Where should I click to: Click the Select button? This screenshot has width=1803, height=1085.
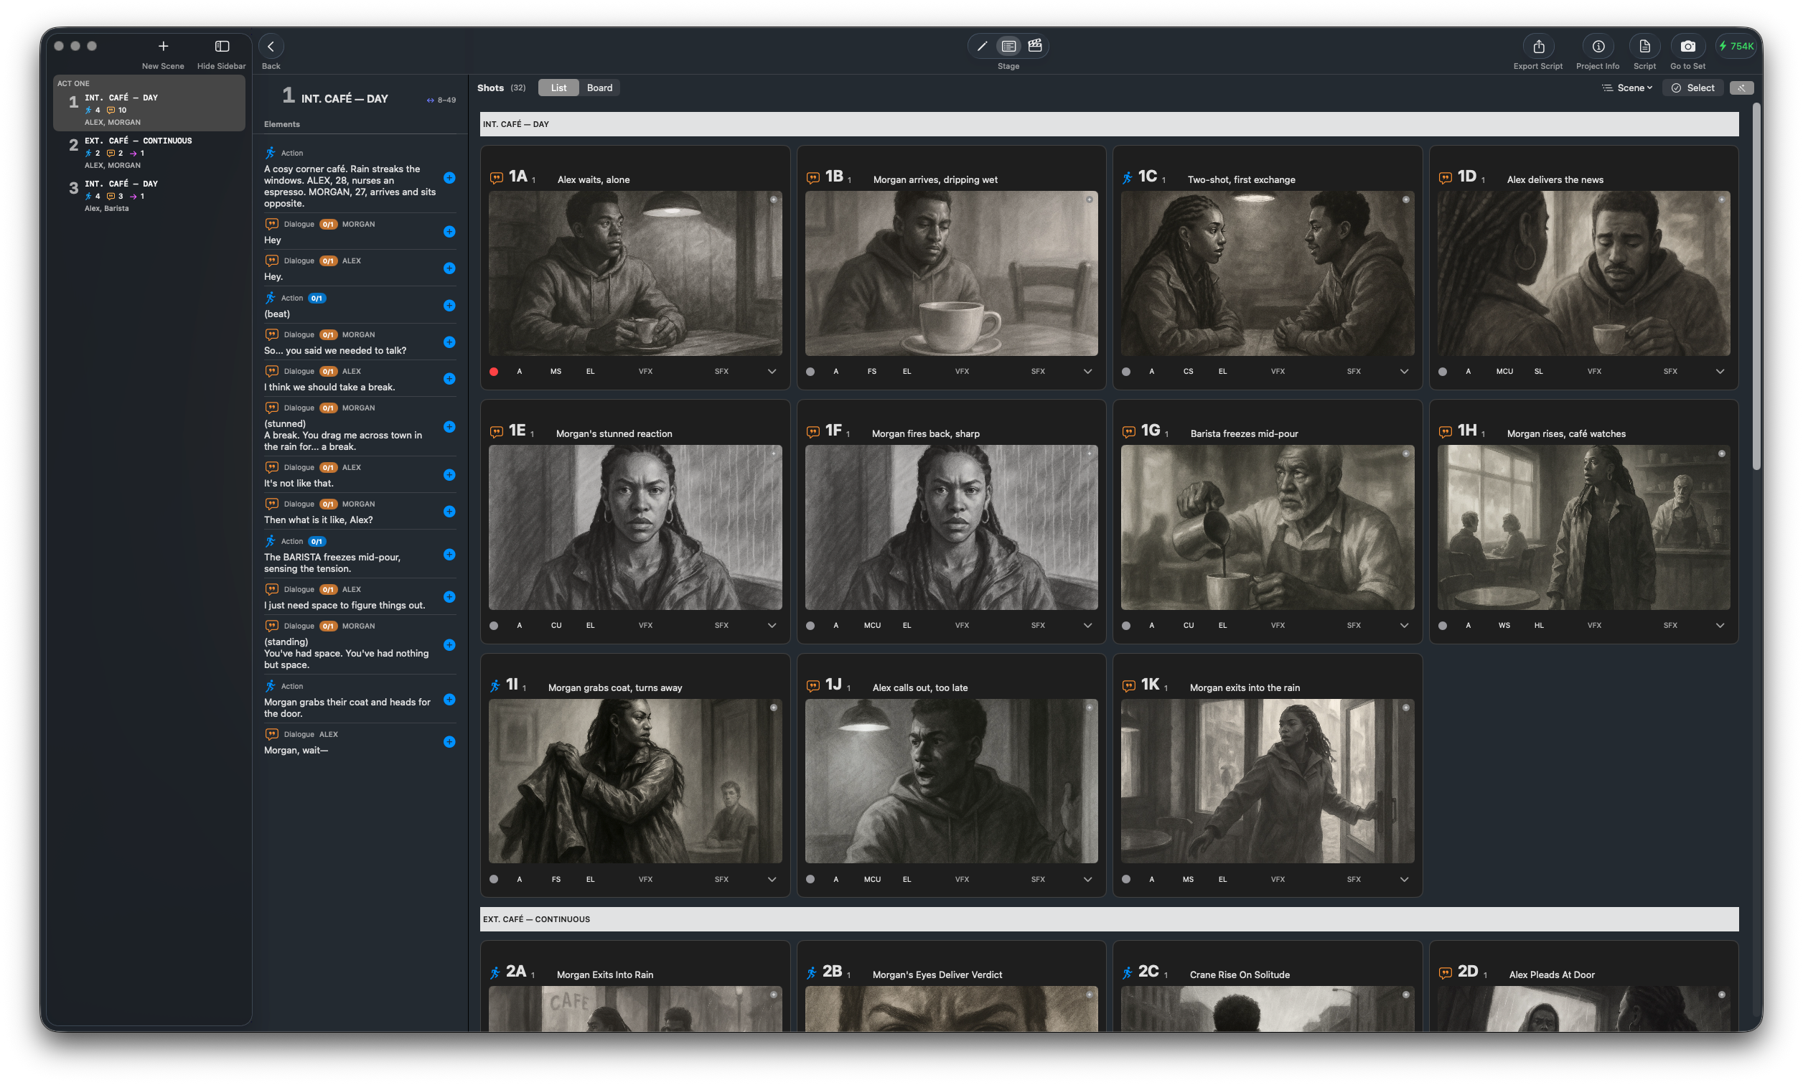pos(1692,88)
